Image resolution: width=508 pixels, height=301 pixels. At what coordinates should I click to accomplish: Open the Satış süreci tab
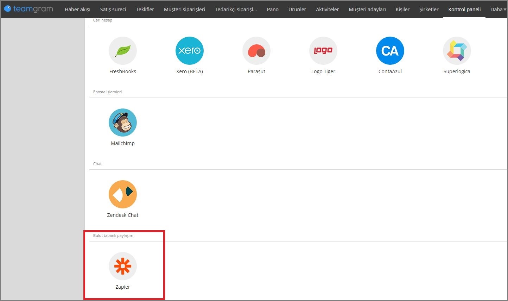113,10
